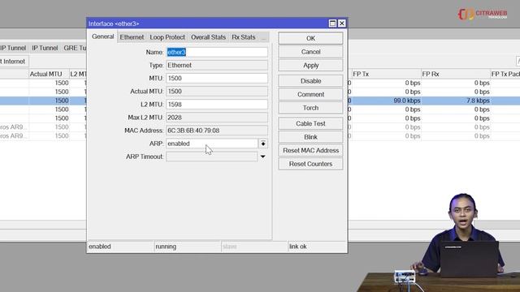Viewport: 520px width, 292px height.
Task: Click Reset MAC Address
Action: (x=310, y=151)
